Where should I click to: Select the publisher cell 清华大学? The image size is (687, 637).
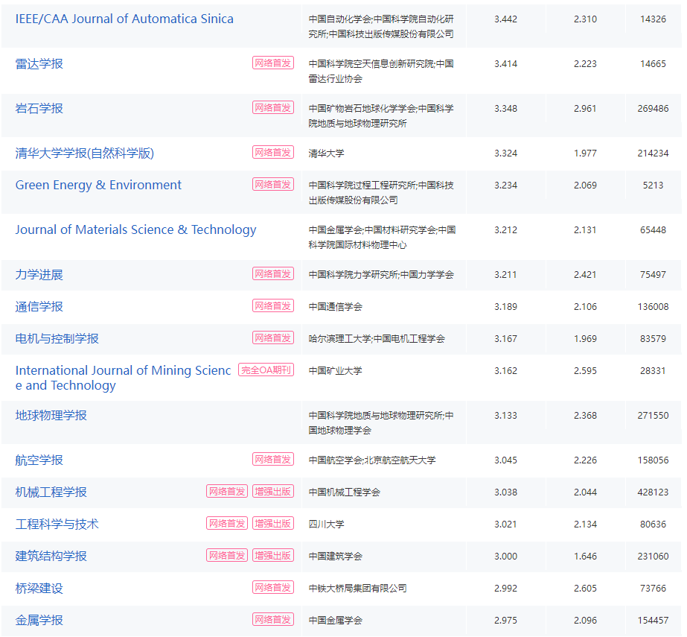coord(327,153)
